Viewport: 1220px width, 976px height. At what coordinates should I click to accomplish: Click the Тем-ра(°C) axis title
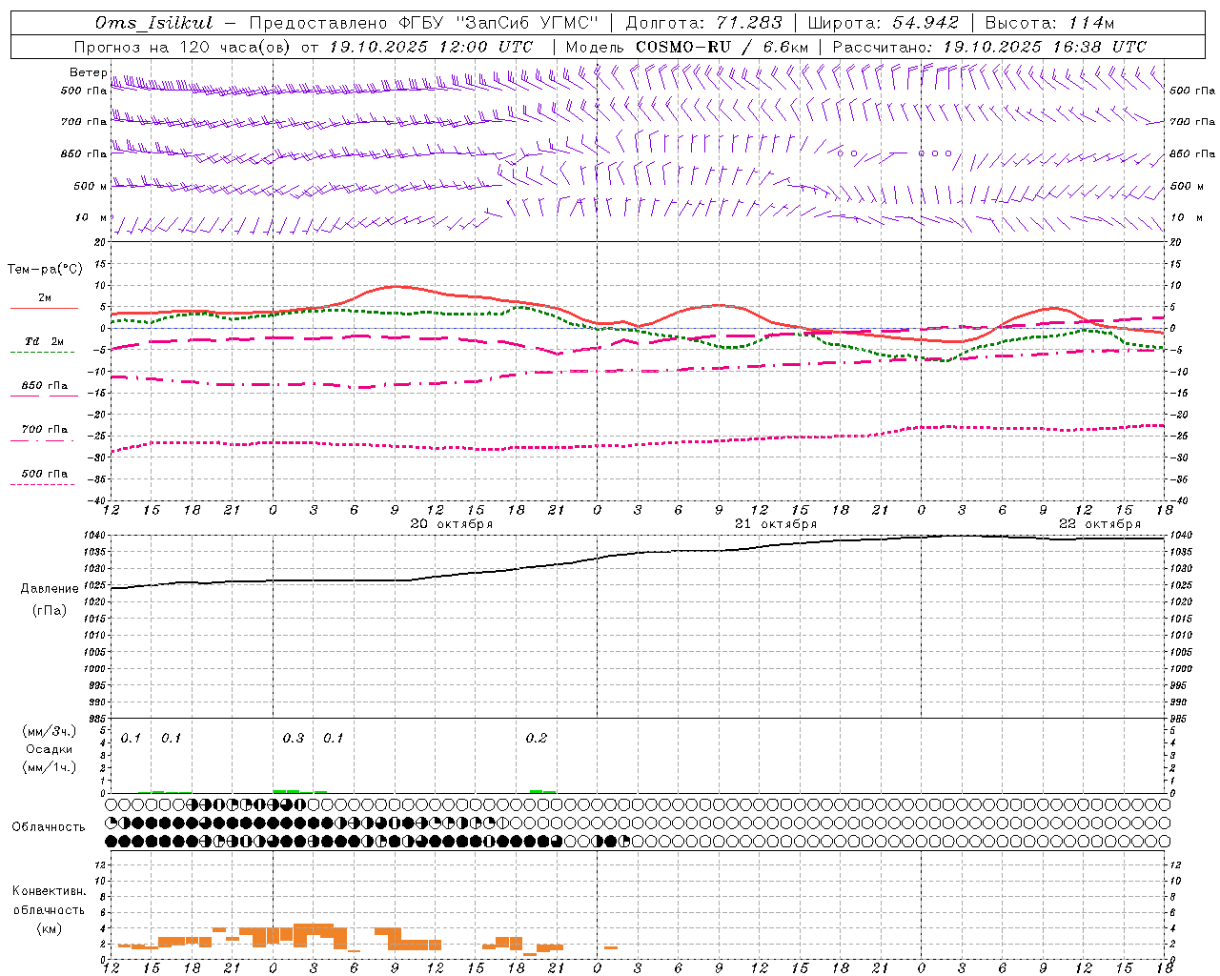[x=45, y=269]
